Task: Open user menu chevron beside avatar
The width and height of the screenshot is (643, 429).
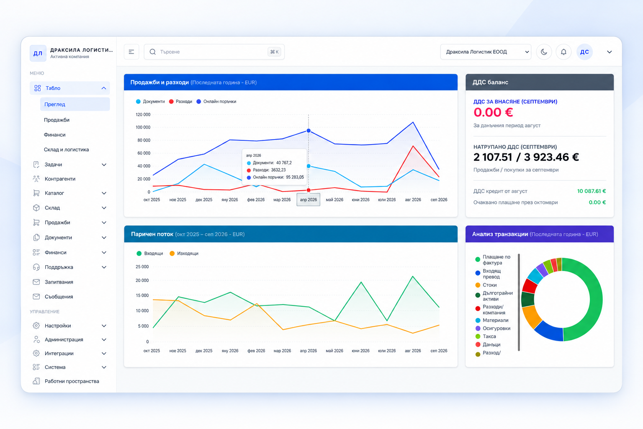Action: click(610, 52)
